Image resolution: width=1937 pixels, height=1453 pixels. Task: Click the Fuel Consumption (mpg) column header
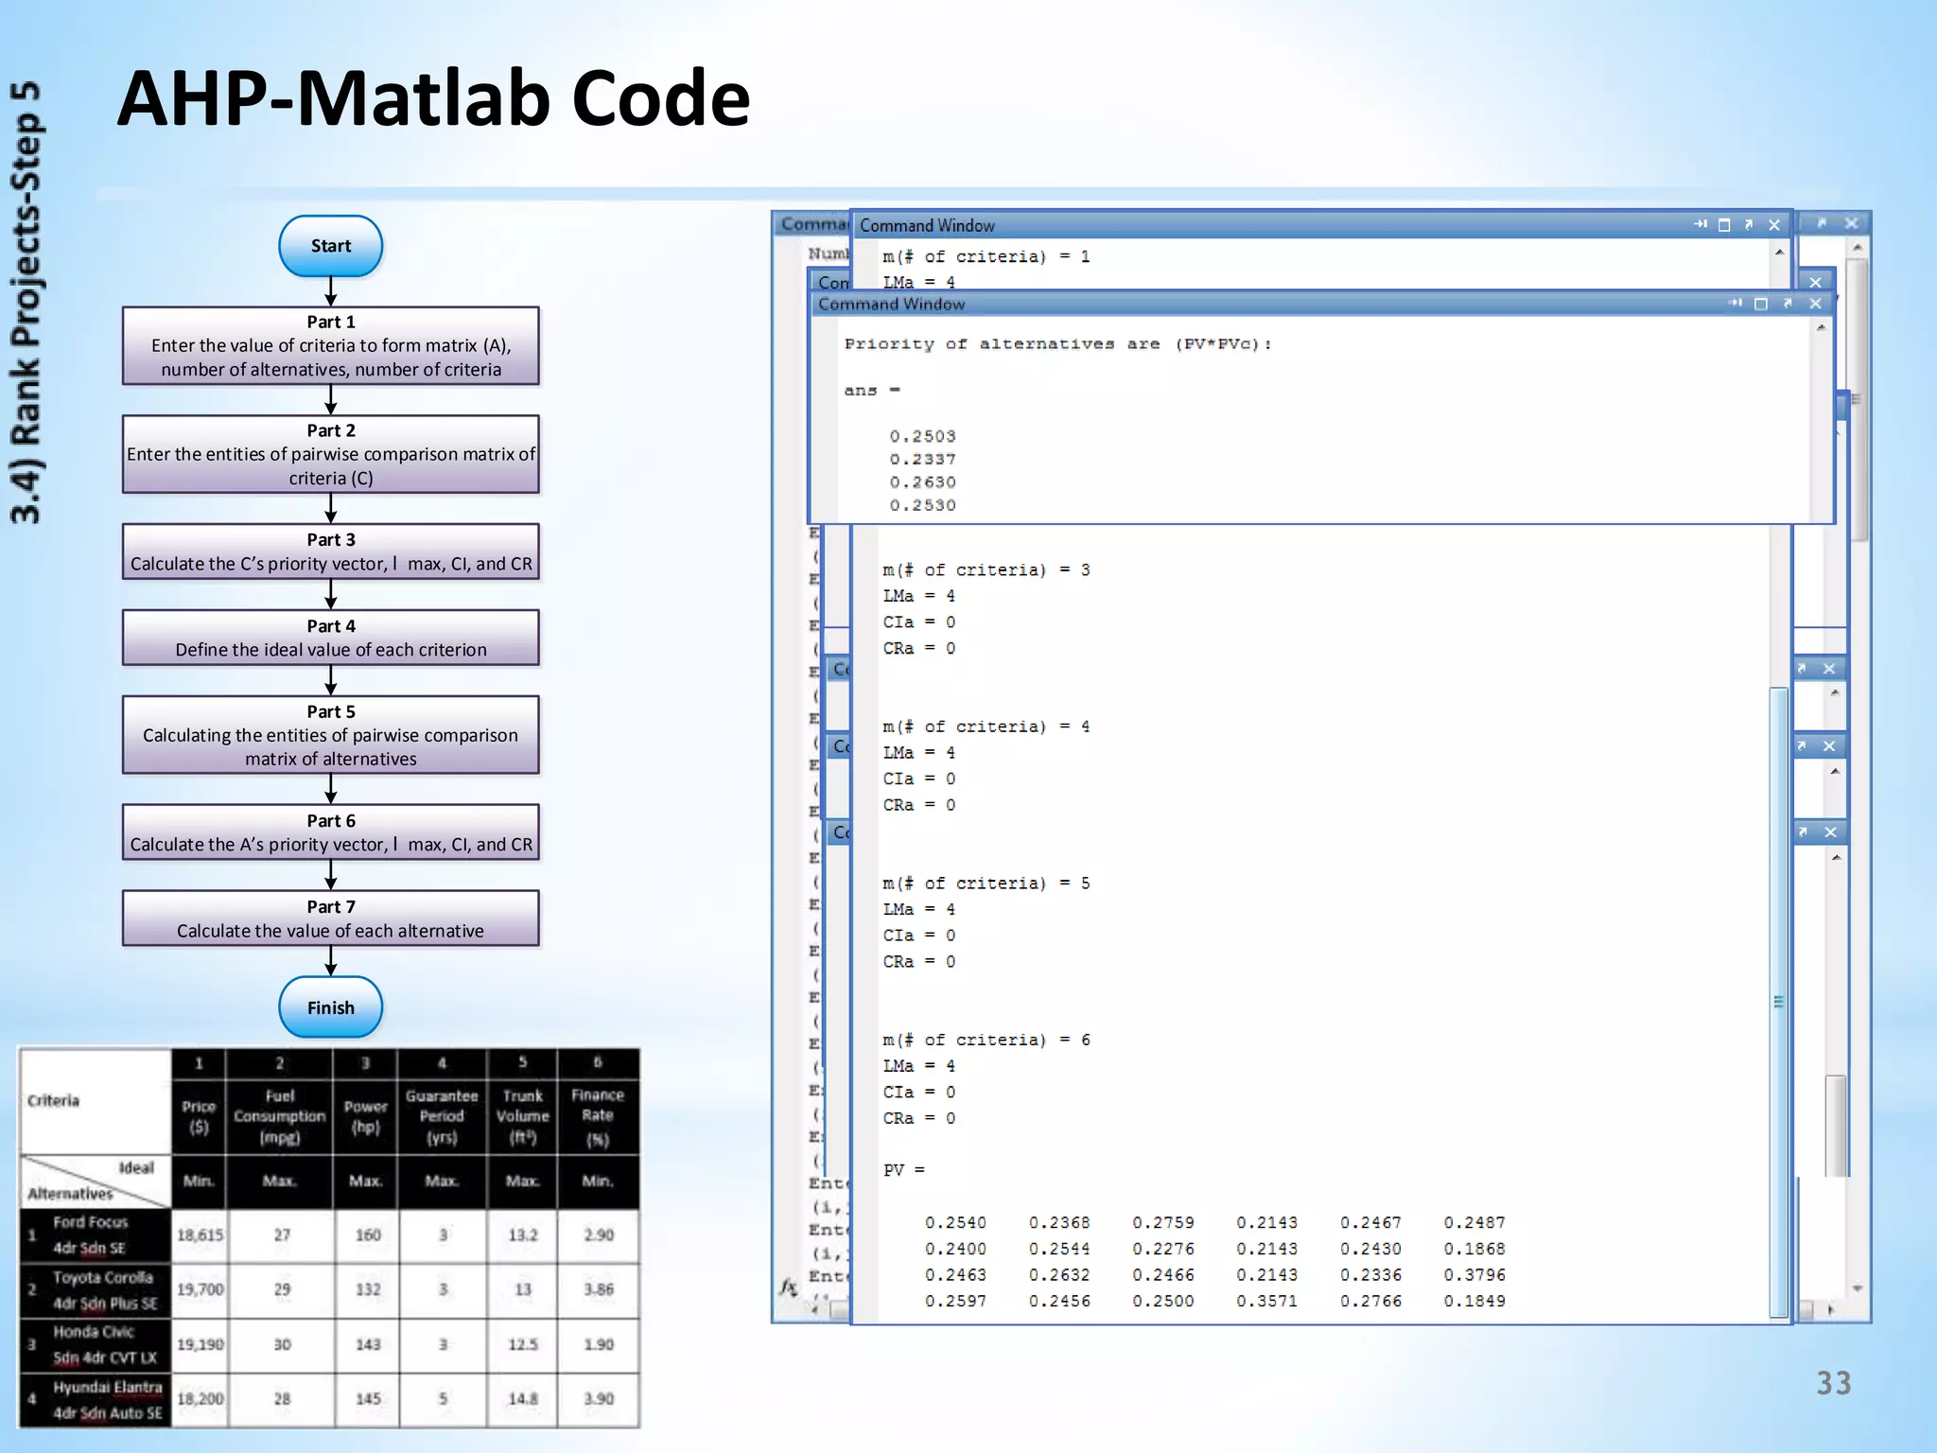click(x=280, y=1117)
